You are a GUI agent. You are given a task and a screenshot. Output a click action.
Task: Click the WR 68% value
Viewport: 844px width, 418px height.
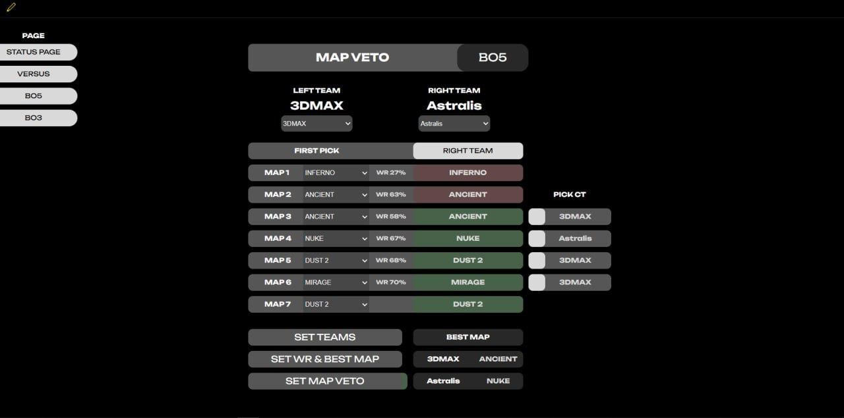tap(391, 261)
